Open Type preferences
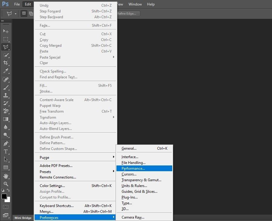The width and height of the screenshot is (272, 221). [x=144, y=203]
